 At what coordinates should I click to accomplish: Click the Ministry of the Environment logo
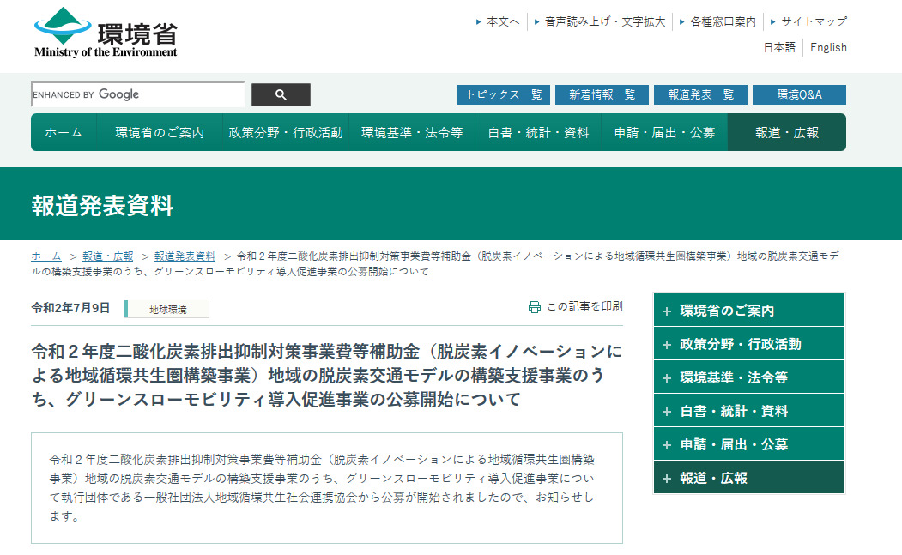click(106, 33)
